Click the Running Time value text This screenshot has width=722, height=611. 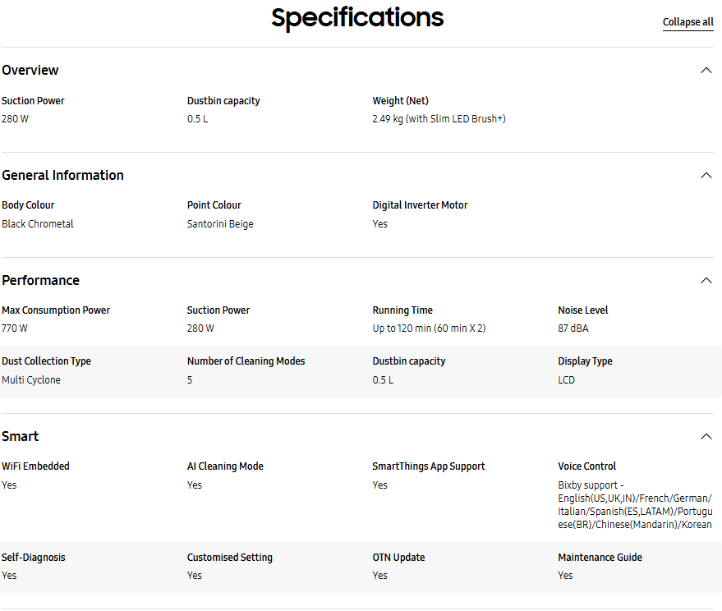point(429,328)
